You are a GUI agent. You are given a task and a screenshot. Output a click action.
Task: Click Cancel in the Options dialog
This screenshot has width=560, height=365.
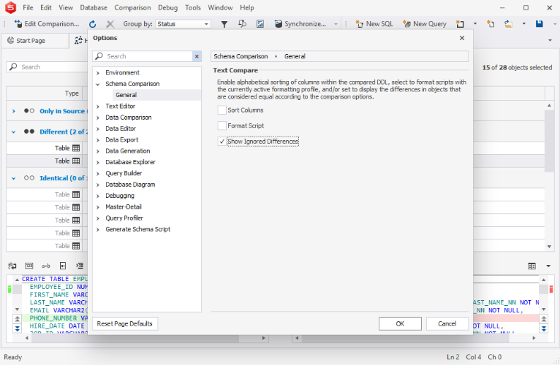447,323
